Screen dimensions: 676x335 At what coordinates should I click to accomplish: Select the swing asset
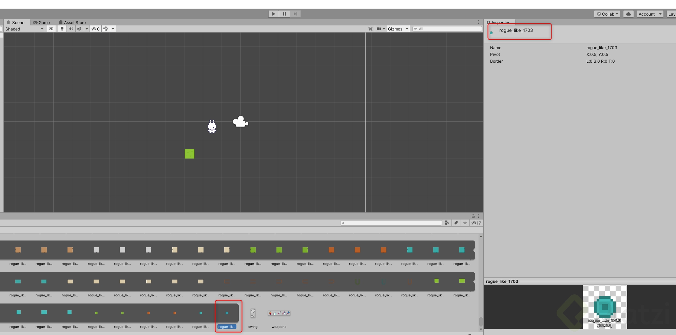253,318
